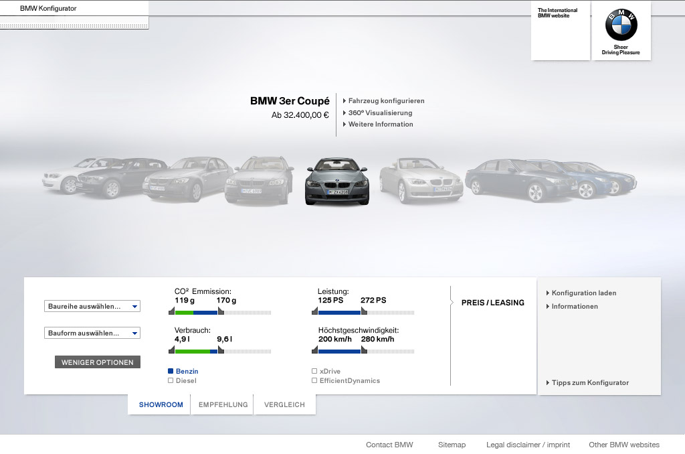Click the 272 PS value

point(373,301)
